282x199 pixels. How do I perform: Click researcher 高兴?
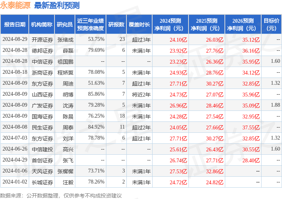(x=68, y=149)
